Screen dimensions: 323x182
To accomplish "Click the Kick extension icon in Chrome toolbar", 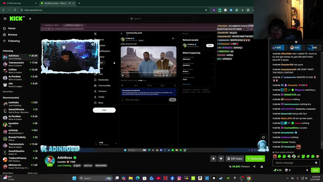I will click(x=214, y=10).
